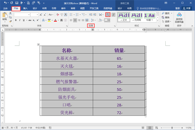Toggle Bold formatting

point(16,20)
